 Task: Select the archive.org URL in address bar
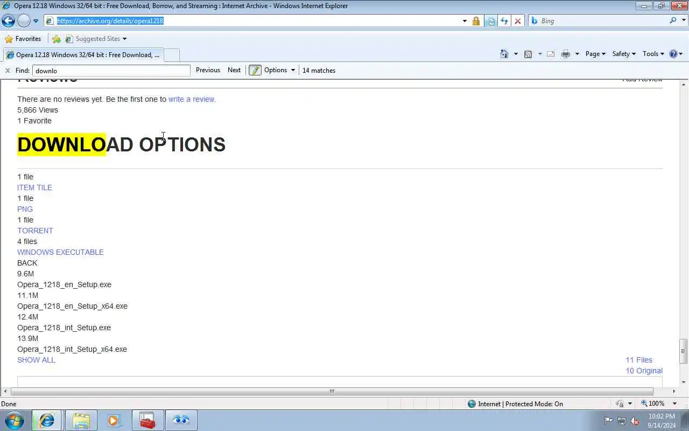(x=110, y=20)
